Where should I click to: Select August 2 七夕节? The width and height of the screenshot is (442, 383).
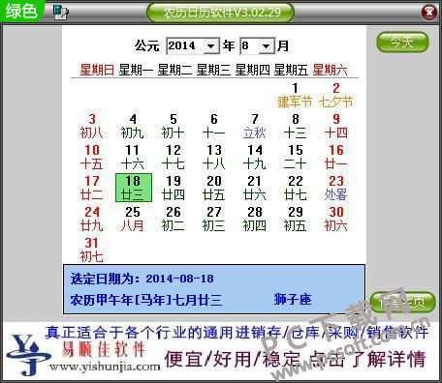click(x=335, y=95)
